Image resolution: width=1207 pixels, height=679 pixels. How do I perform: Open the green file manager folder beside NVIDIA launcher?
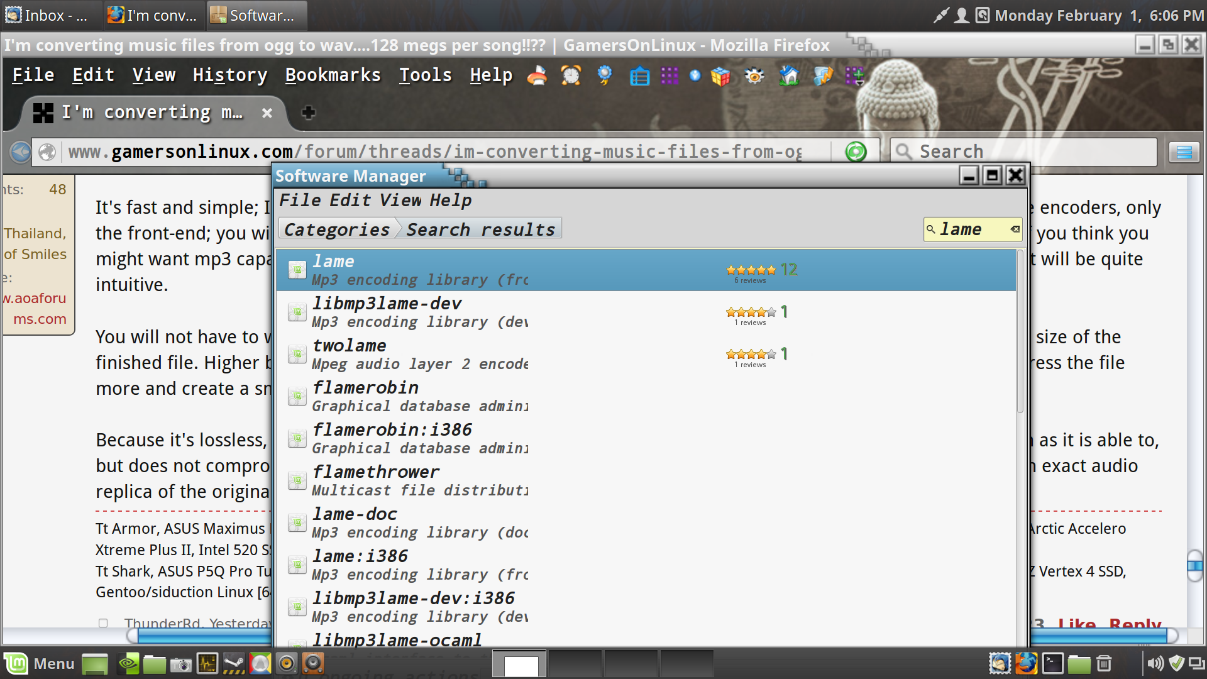pyautogui.click(x=154, y=664)
